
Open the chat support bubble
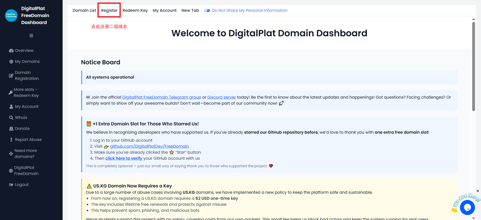pos(467,207)
